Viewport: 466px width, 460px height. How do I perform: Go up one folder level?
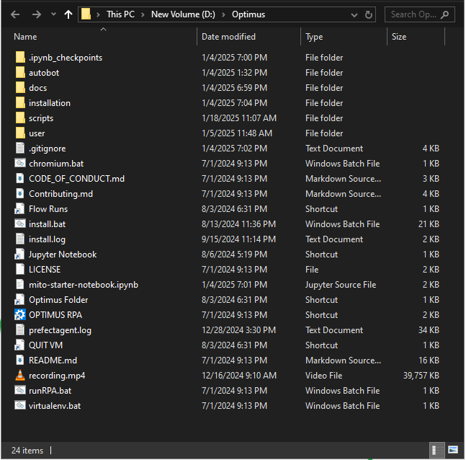[68, 14]
